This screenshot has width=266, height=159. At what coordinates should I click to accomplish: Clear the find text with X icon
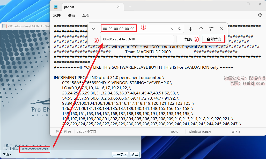(x=172, y=29)
